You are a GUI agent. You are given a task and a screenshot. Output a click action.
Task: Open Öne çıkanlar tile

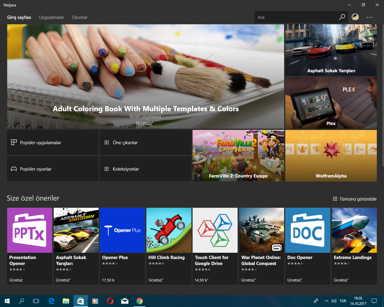145,142
